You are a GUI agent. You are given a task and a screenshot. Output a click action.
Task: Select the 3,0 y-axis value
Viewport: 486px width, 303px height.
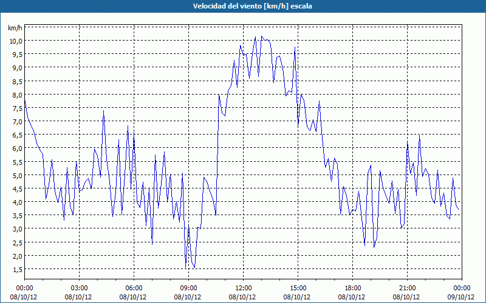coord(16,229)
